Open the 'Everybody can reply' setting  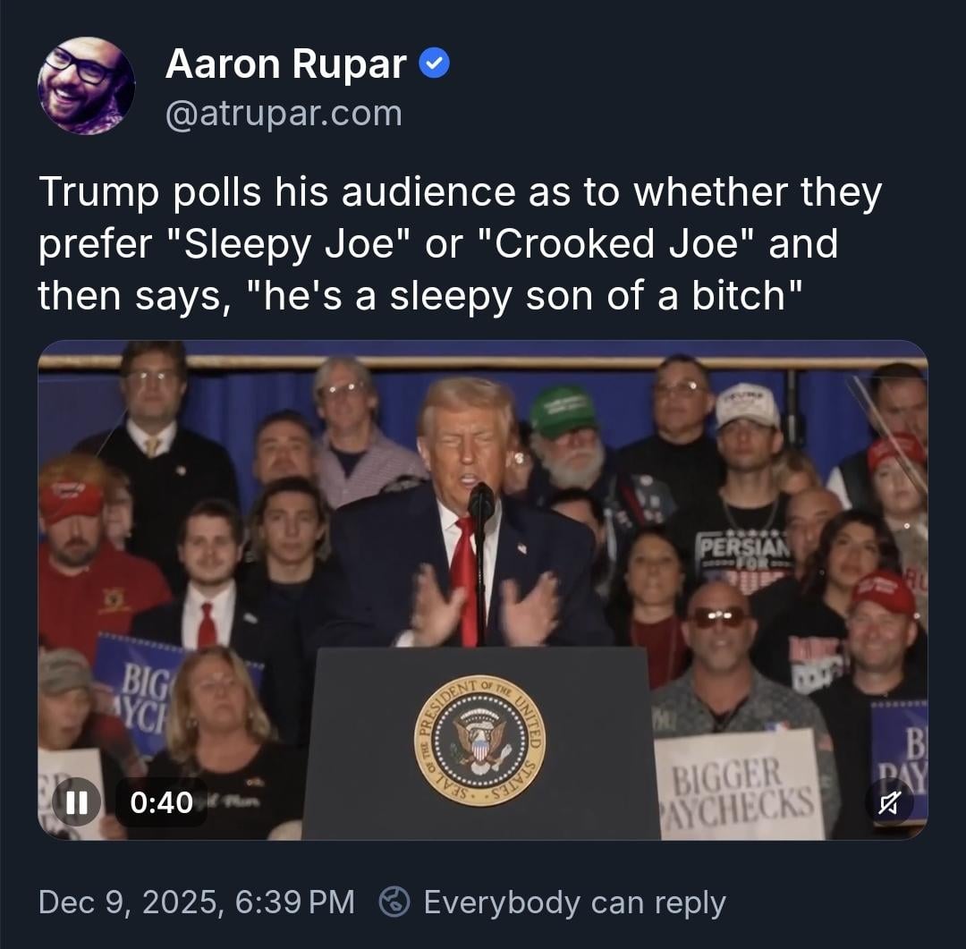pyautogui.click(x=575, y=902)
